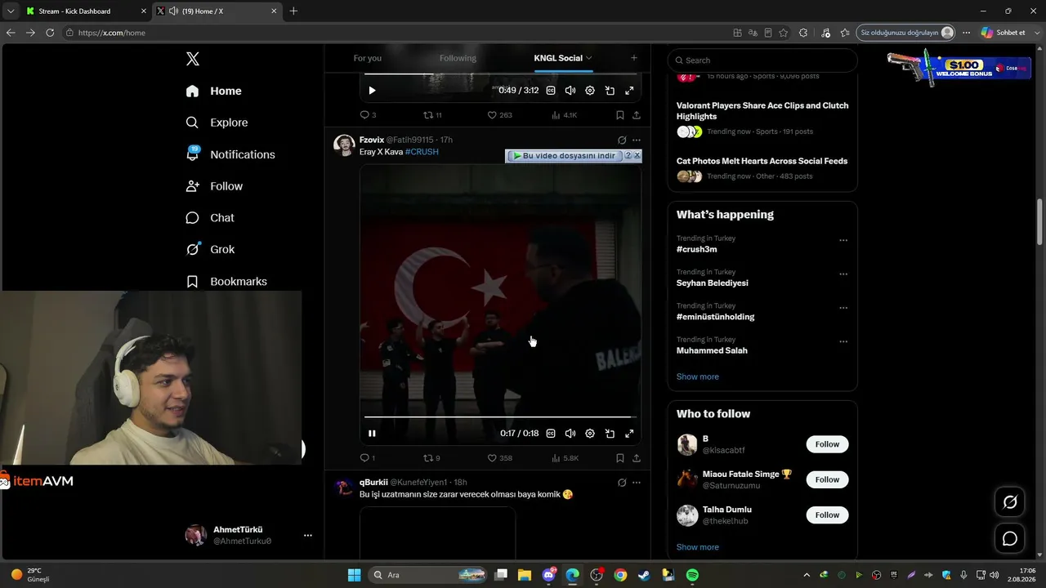Open more options on Fzovix post
1046x588 pixels.
tap(637, 140)
